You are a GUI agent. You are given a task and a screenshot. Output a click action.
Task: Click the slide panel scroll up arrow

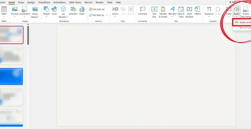coord(28,24)
